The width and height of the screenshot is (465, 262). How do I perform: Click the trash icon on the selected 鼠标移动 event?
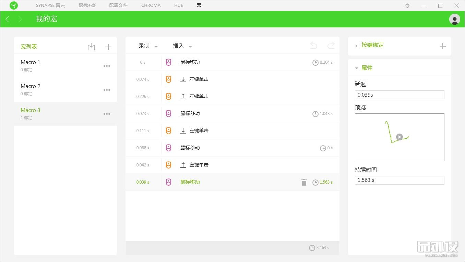[x=304, y=182]
